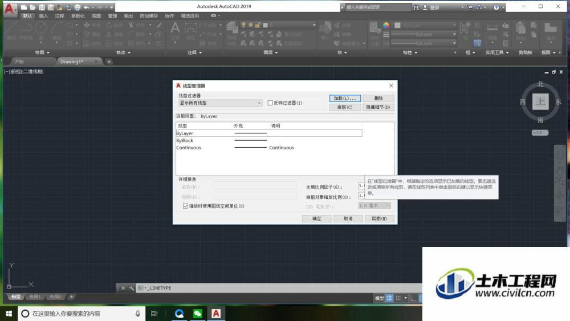The width and height of the screenshot is (570, 321).
Task: Click the Paste icon in Clipboard panel
Action: 520,27
